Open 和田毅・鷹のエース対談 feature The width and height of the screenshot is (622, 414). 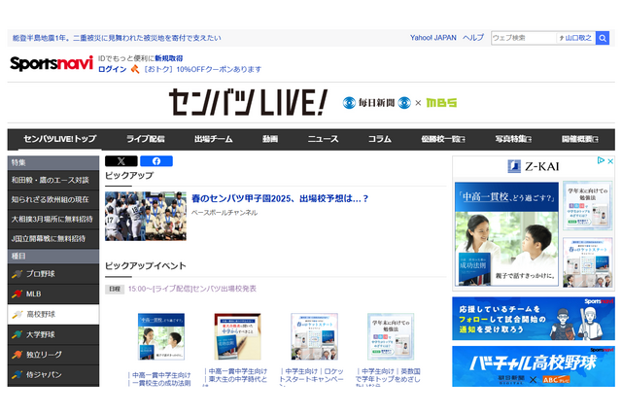pyautogui.click(x=53, y=181)
